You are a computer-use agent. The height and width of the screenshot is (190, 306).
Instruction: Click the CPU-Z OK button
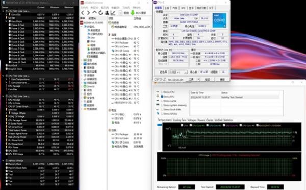point(222,79)
